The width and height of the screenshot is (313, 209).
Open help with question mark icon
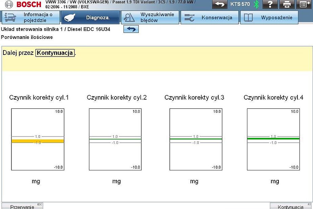coord(270,4)
